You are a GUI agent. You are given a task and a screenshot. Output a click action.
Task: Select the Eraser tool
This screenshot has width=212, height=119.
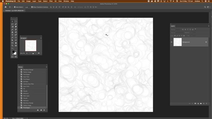coord(16,32)
